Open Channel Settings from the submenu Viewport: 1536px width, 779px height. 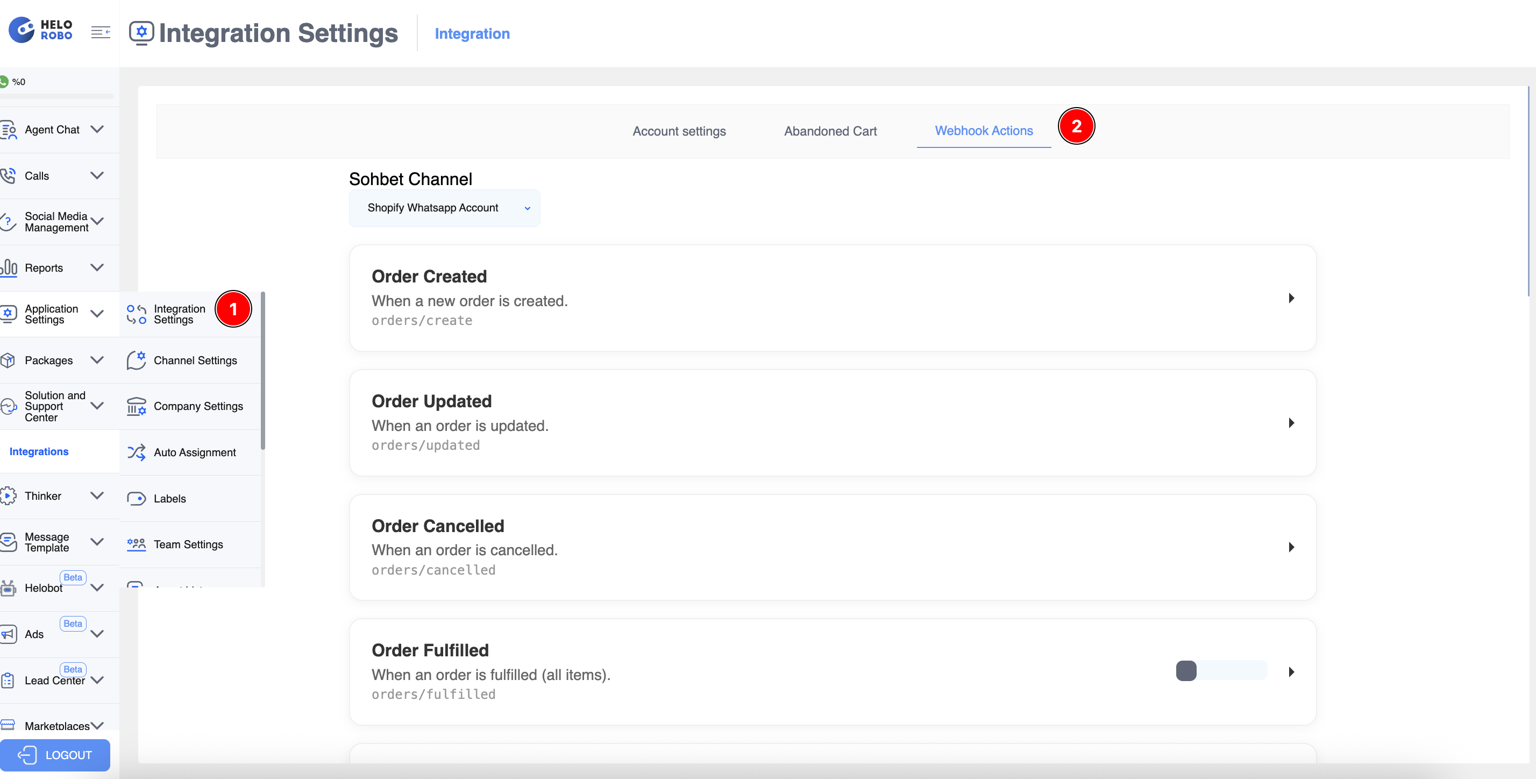(191, 360)
